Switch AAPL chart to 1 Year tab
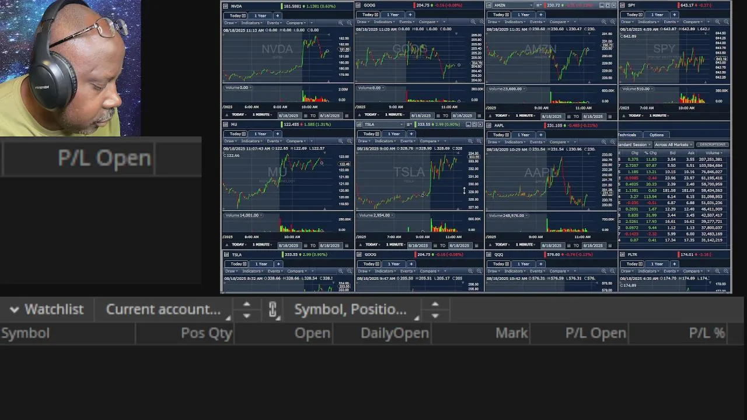747x420 pixels. 523,135
